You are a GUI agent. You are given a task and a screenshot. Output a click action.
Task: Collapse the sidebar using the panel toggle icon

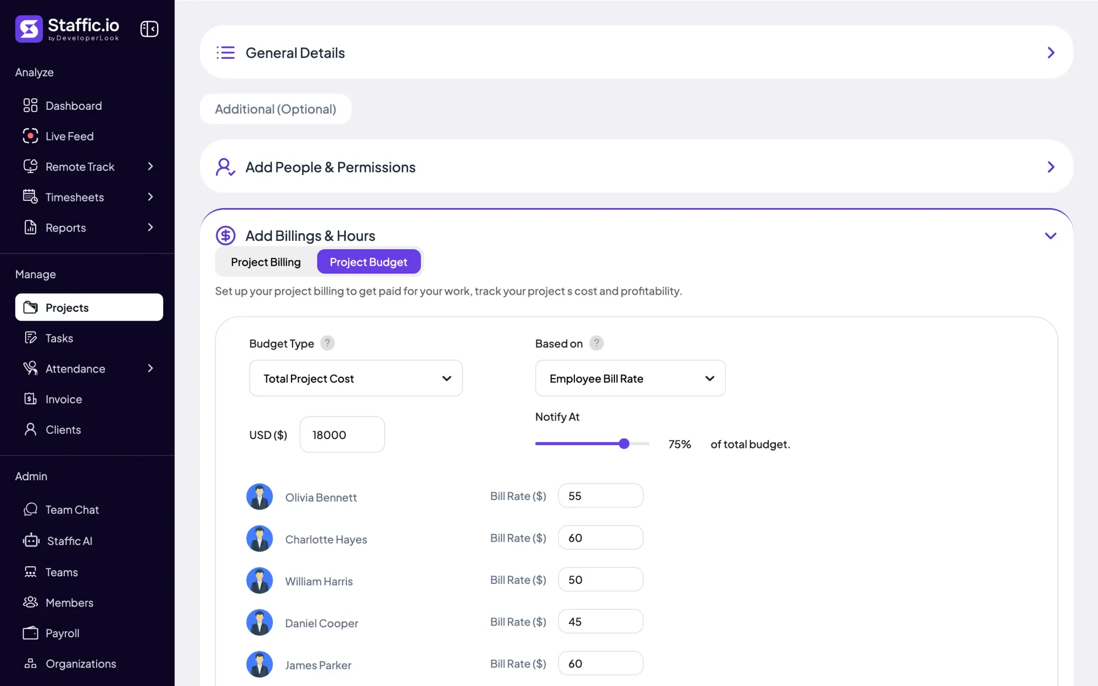click(149, 29)
